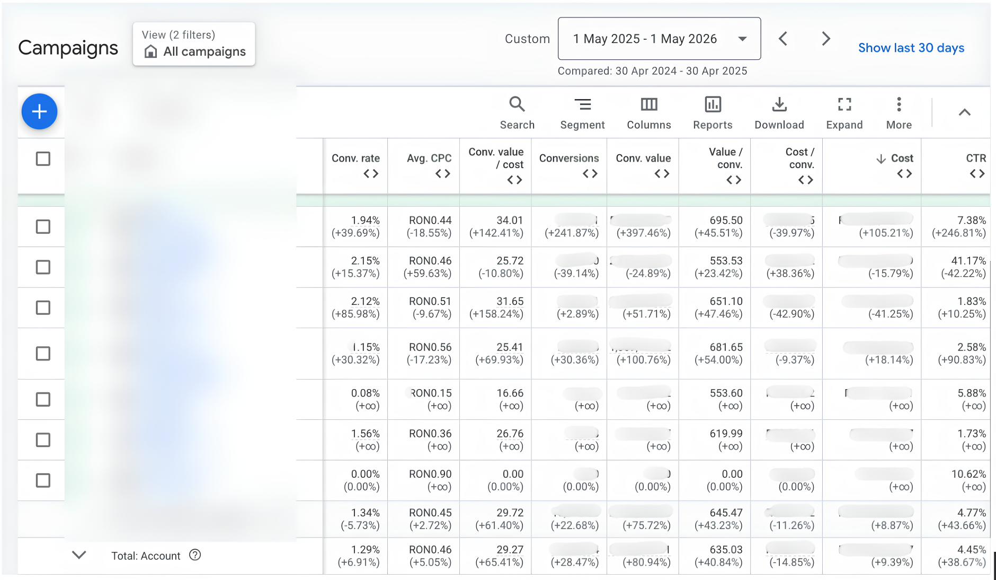This screenshot has width=996, height=580.
Task: Expand the table to full screen
Action: 844,113
